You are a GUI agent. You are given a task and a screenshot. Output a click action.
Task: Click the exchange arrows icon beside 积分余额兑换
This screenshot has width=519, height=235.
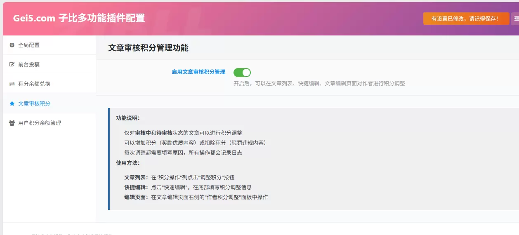12,84
